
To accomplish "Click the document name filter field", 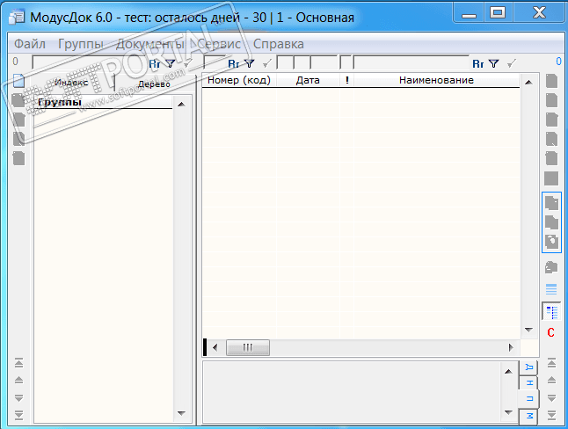I will point(411,62).
